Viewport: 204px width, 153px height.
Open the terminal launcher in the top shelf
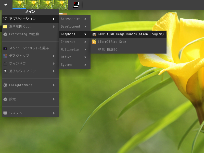76,5
